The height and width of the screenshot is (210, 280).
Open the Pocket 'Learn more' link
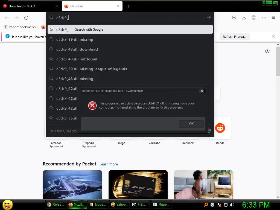[109, 164]
